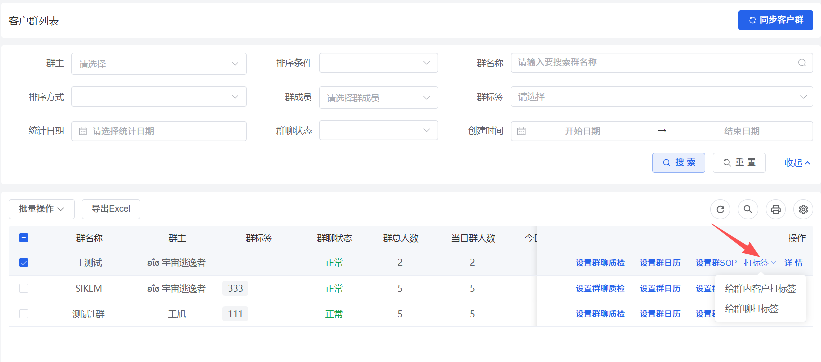Screen dimensions: 821x362
Task: Open the 群聊状态 filter dropdown
Action: [379, 130]
